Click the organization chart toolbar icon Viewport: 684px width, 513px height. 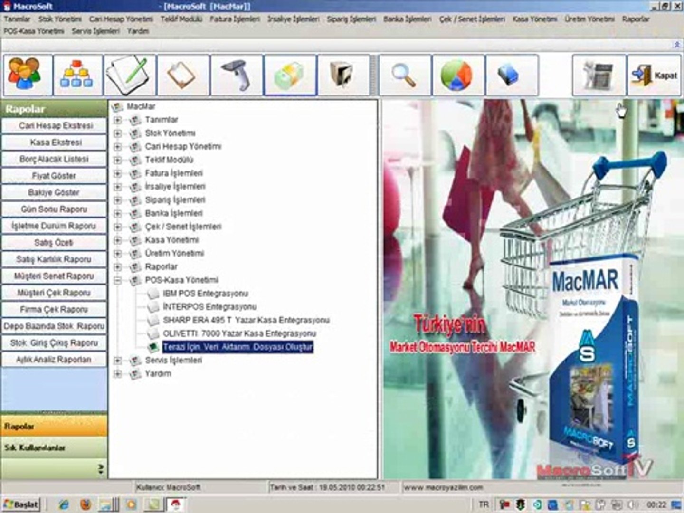(78, 75)
